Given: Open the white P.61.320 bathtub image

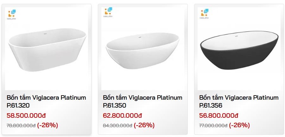Looking at the screenshot, I should (x=47, y=51).
